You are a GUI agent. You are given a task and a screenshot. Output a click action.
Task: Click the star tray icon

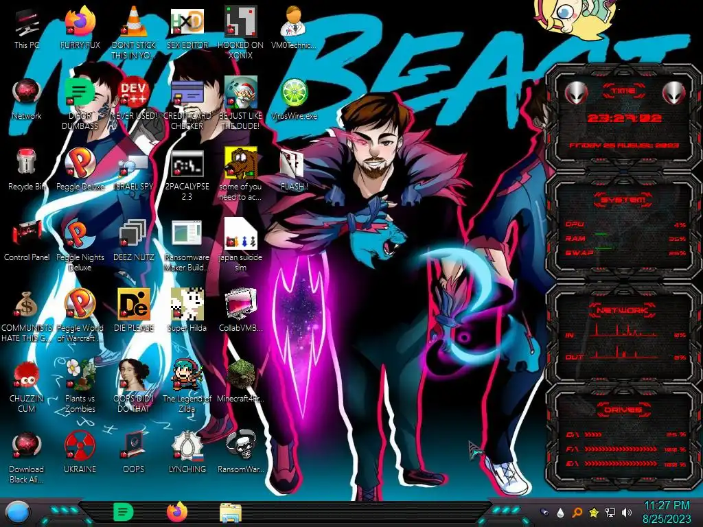594,512
